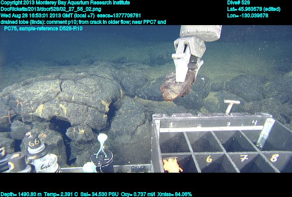Image resolution: width=292 pixels, height=197 pixels.
Task: Select the esecs=1377708781 value
Action: pyautogui.click(x=119, y=16)
